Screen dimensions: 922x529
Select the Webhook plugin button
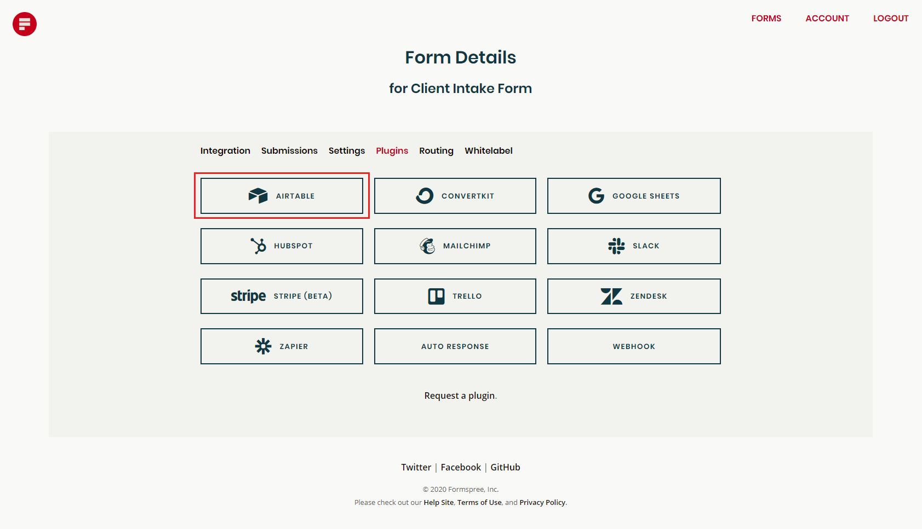click(x=634, y=346)
